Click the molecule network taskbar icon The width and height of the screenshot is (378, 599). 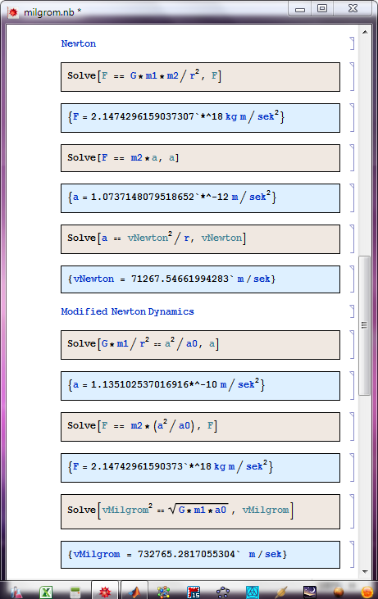pyautogui.click(x=164, y=592)
